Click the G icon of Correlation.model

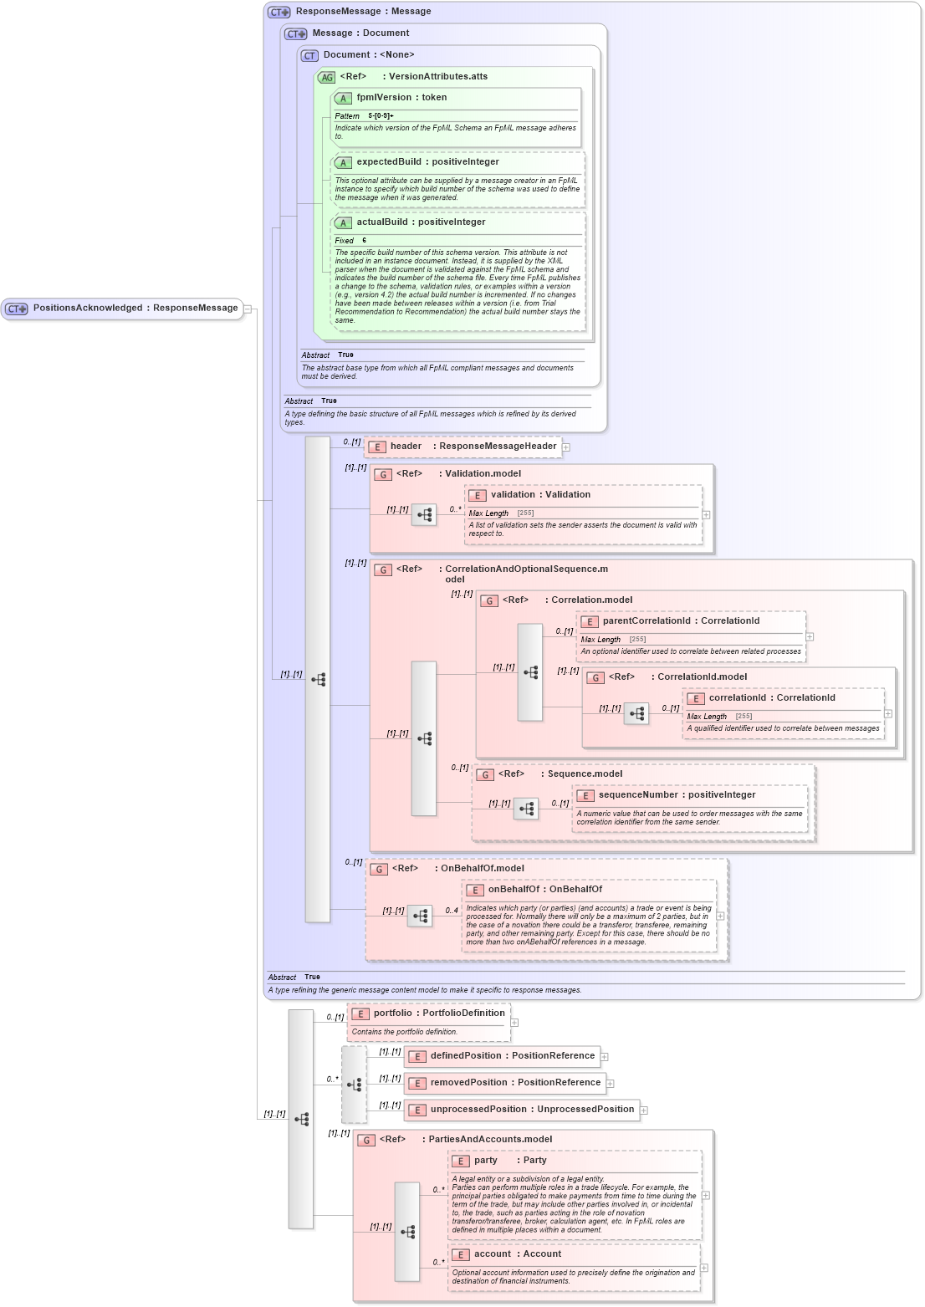click(x=489, y=601)
